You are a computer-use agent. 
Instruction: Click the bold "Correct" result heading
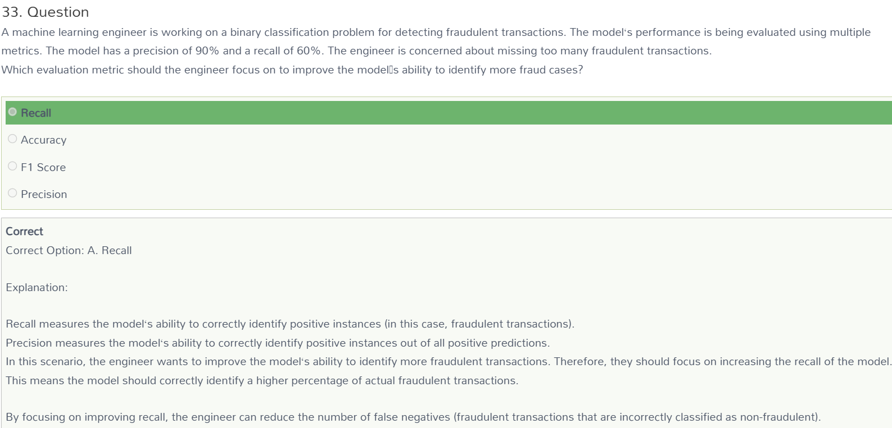[24, 231]
